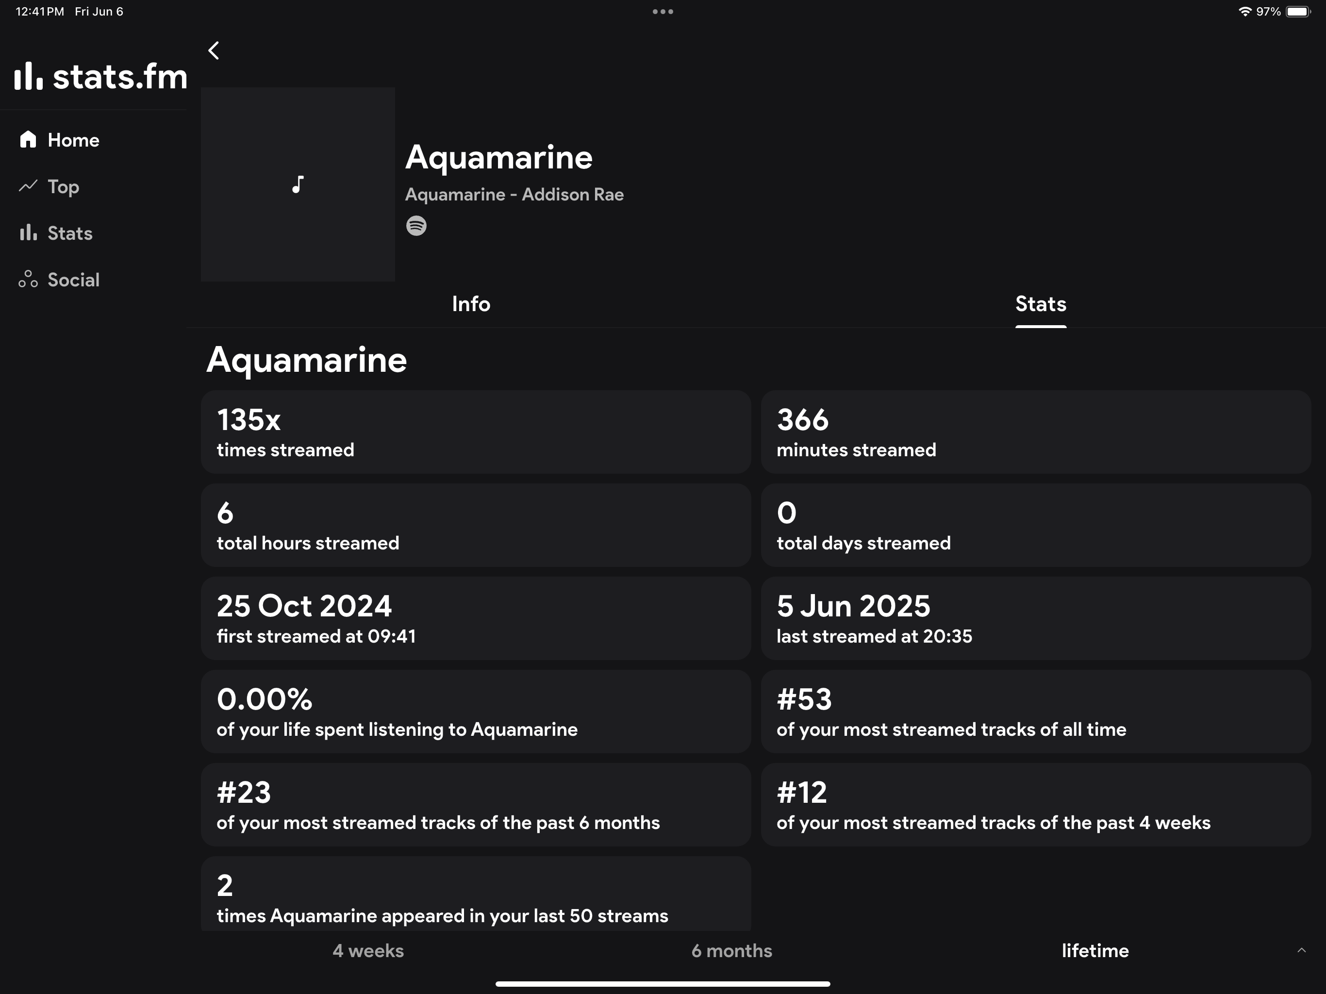The image size is (1326, 994).
Task: Select the 4 weeks time range
Action: (x=368, y=951)
